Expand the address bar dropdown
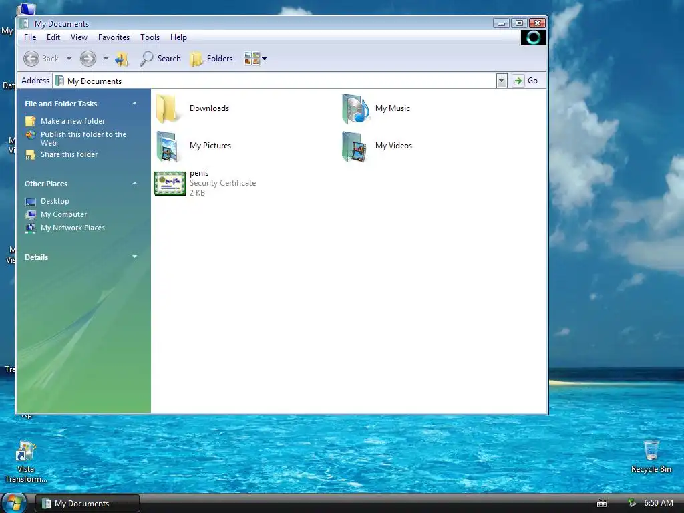The height and width of the screenshot is (513, 684). point(502,81)
